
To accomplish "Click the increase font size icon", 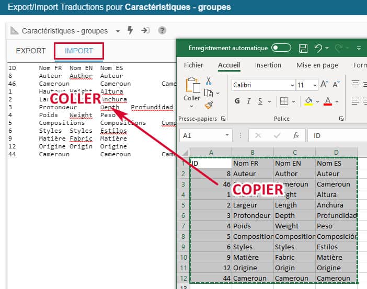I will click(x=324, y=84).
